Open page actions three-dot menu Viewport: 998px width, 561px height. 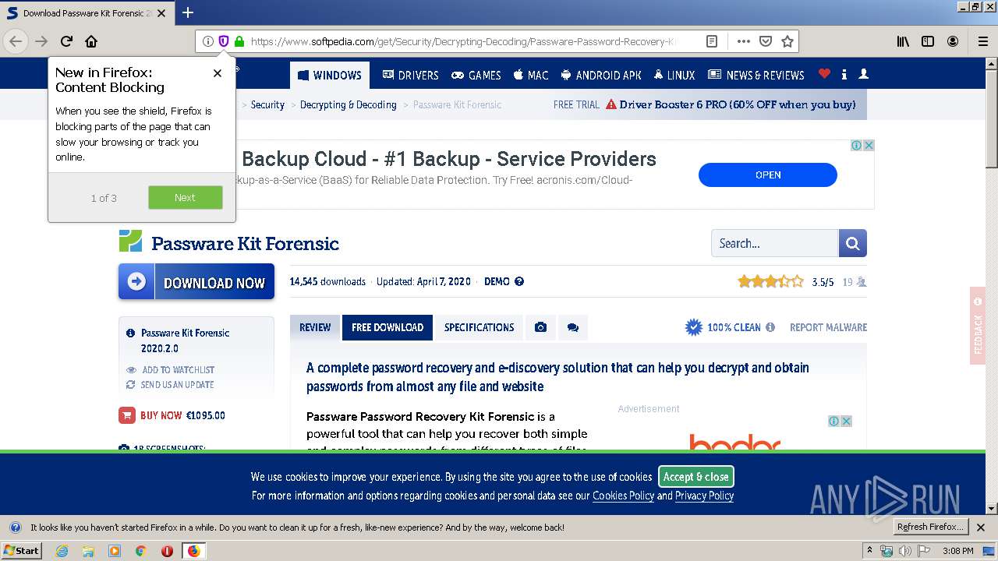[743, 41]
